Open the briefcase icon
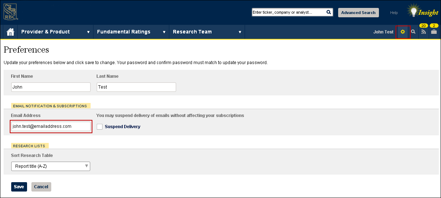 pos(434,32)
